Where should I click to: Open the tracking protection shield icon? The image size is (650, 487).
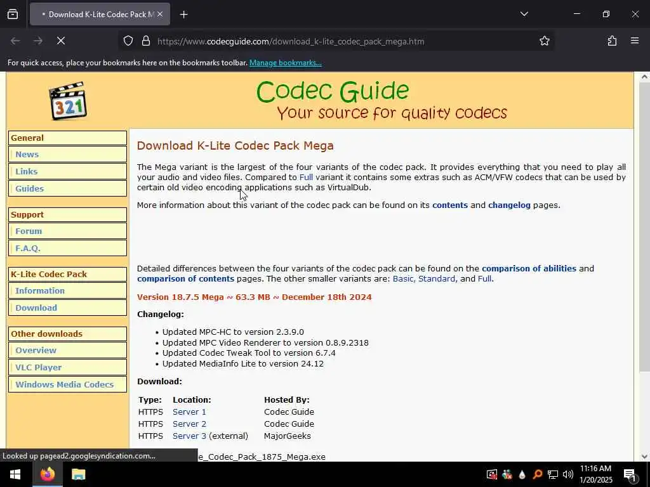point(128,41)
